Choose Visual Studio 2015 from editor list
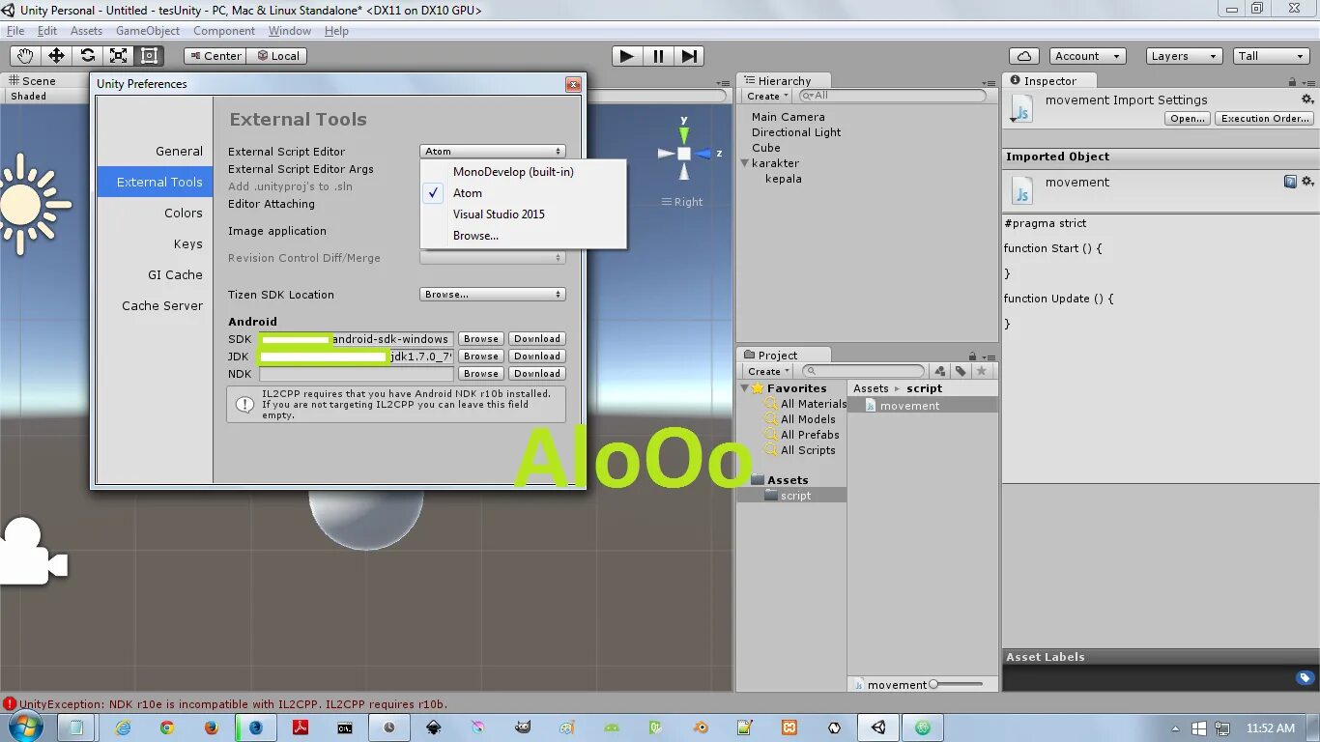1320x742 pixels. (499, 214)
